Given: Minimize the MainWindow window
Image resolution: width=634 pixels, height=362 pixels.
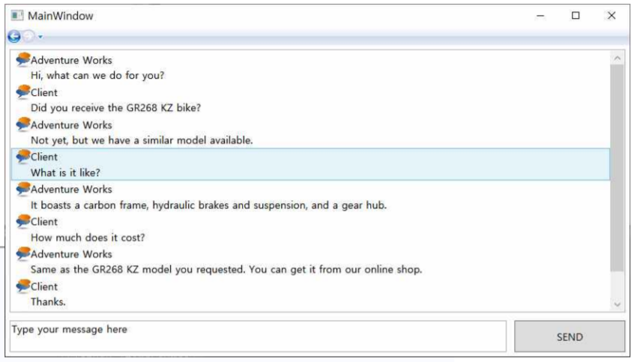Looking at the screenshot, I should pos(540,16).
